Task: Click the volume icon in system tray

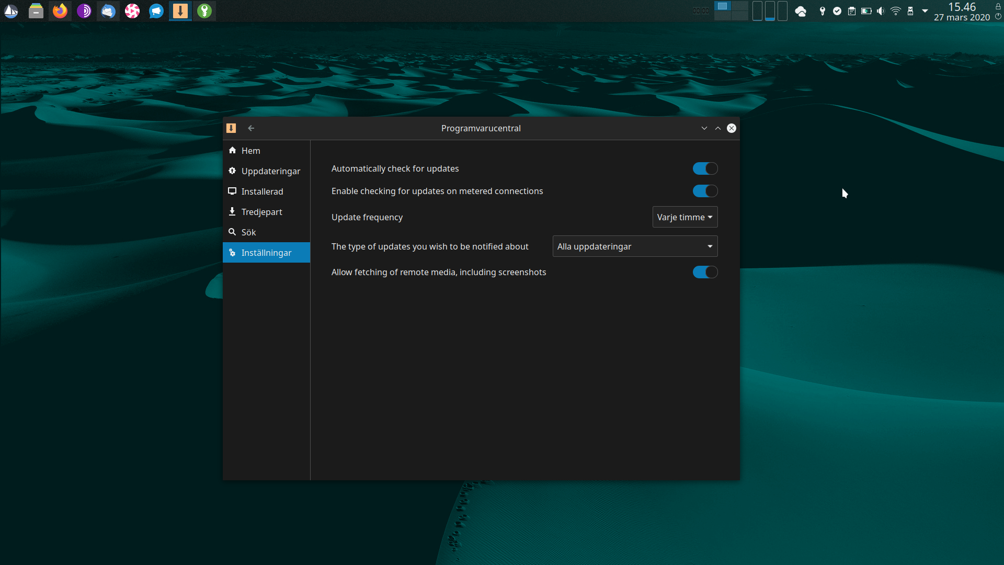Action: click(x=881, y=11)
